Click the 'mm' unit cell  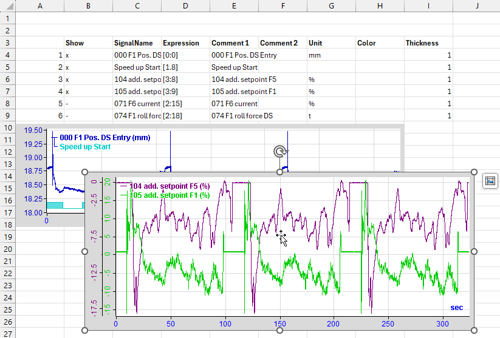coord(331,55)
